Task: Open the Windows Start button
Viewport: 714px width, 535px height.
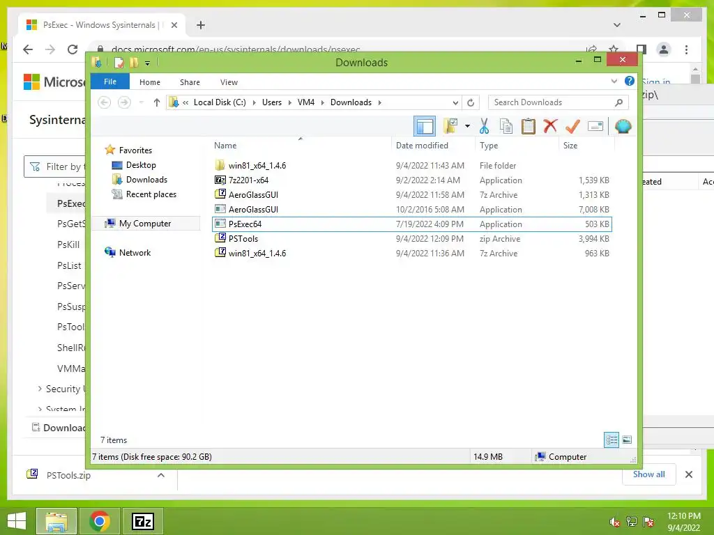Action: point(17,521)
